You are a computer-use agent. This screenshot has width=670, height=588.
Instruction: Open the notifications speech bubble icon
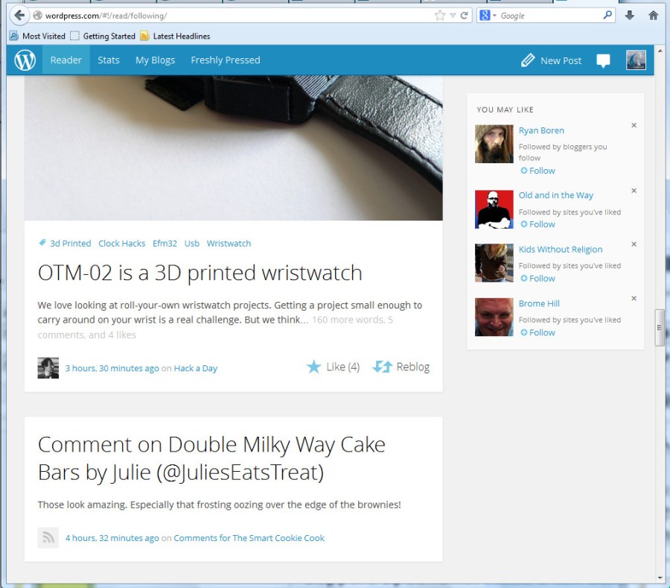(x=604, y=61)
